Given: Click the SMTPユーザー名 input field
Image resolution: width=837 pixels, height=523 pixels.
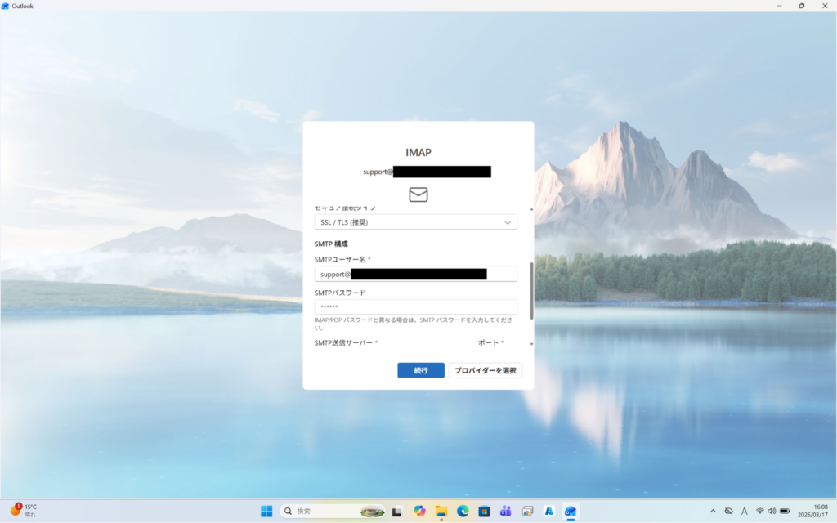Looking at the screenshot, I should coord(415,275).
